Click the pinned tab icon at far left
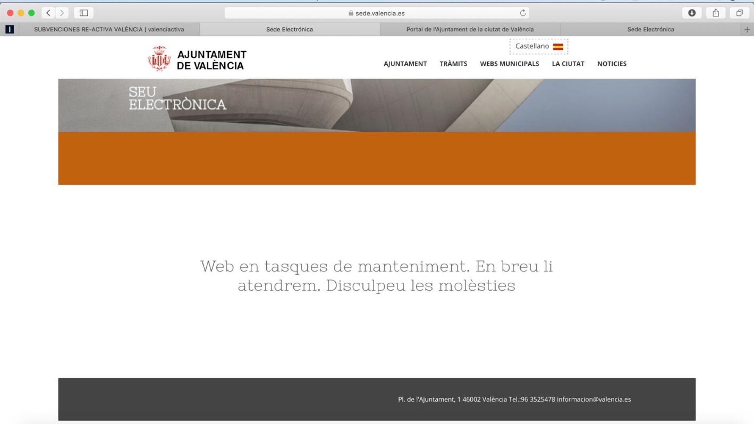754x424 pixels. pyautogui.click(x=10, y=29)
